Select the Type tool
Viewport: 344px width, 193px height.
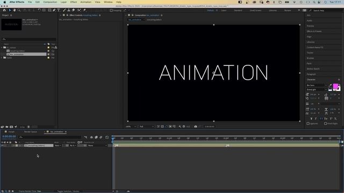point(59,10)
